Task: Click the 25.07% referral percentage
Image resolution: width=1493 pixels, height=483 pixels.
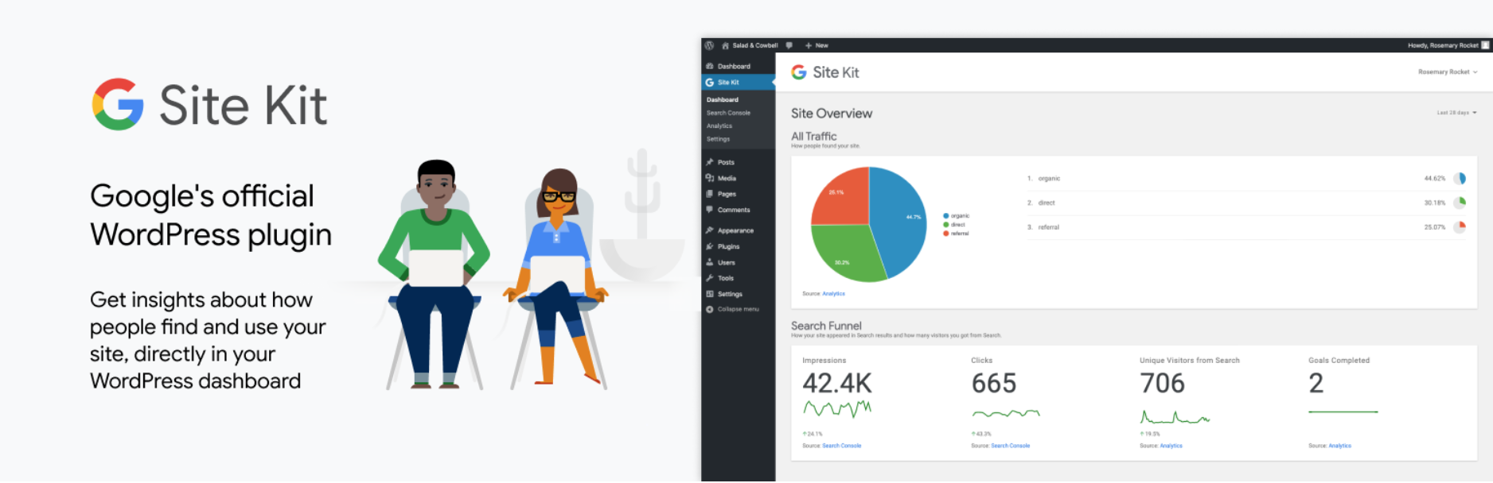Action: point(1434,227)
